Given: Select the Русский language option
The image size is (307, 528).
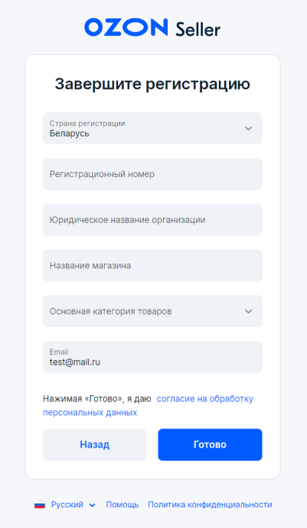Looking at the screenshot, I should (67, 505).
